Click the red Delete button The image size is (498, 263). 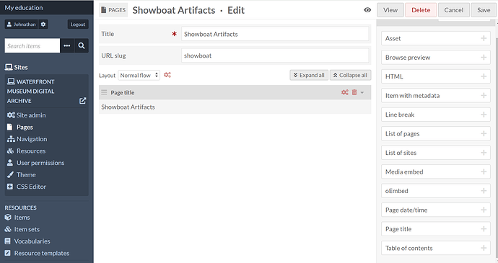pyautogui.click(x=421, y=10)
